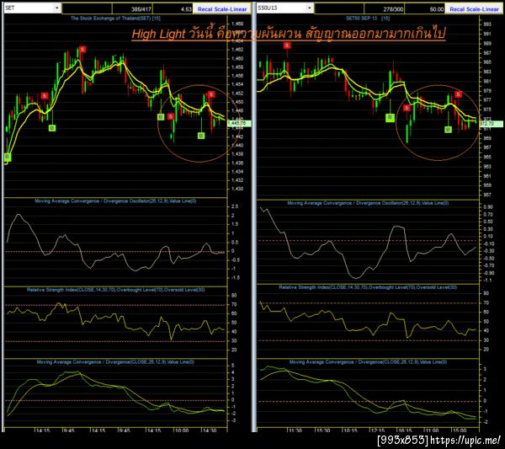Click the S50U13 Relative Strength Index panel title
This screenshot has height=449, width=505.
[368, 287]
